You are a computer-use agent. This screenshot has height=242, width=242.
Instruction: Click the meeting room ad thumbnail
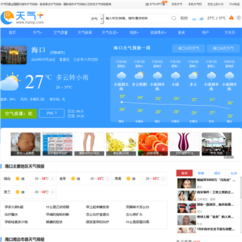(x=216, y=144)
